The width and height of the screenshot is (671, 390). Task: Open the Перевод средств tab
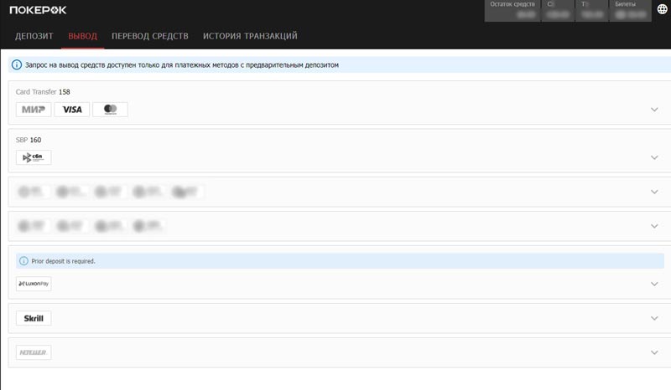[x=150, y=37]
